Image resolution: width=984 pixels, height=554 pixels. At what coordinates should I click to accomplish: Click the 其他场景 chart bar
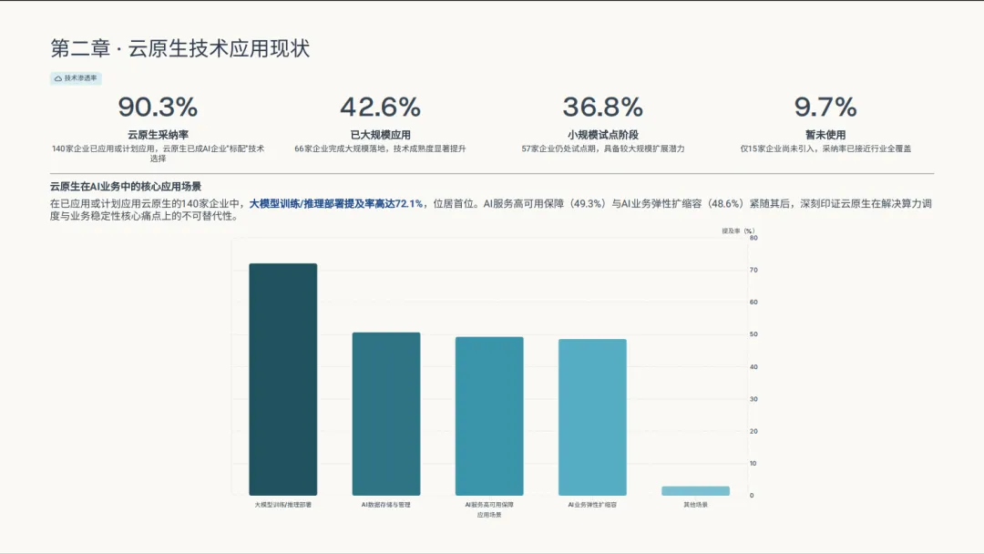pyautogui.click(x=695, y=490)
